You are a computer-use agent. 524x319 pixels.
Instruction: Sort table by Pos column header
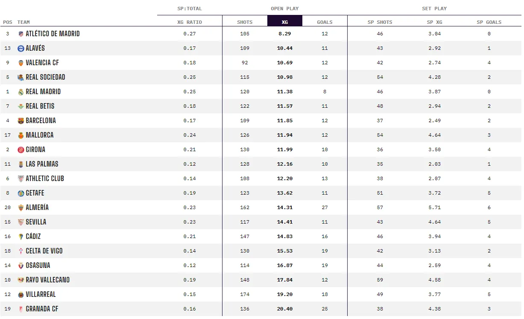coord(8,22)
